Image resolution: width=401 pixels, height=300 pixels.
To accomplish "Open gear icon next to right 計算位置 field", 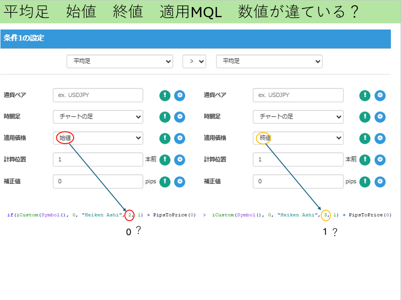I will [380, 159].
